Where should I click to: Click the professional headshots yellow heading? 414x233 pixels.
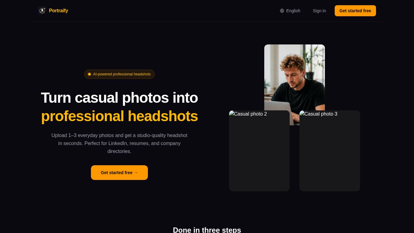coord(119,116)
